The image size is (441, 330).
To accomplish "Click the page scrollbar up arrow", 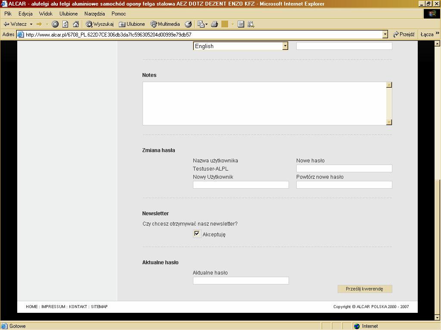I will 437,43.
